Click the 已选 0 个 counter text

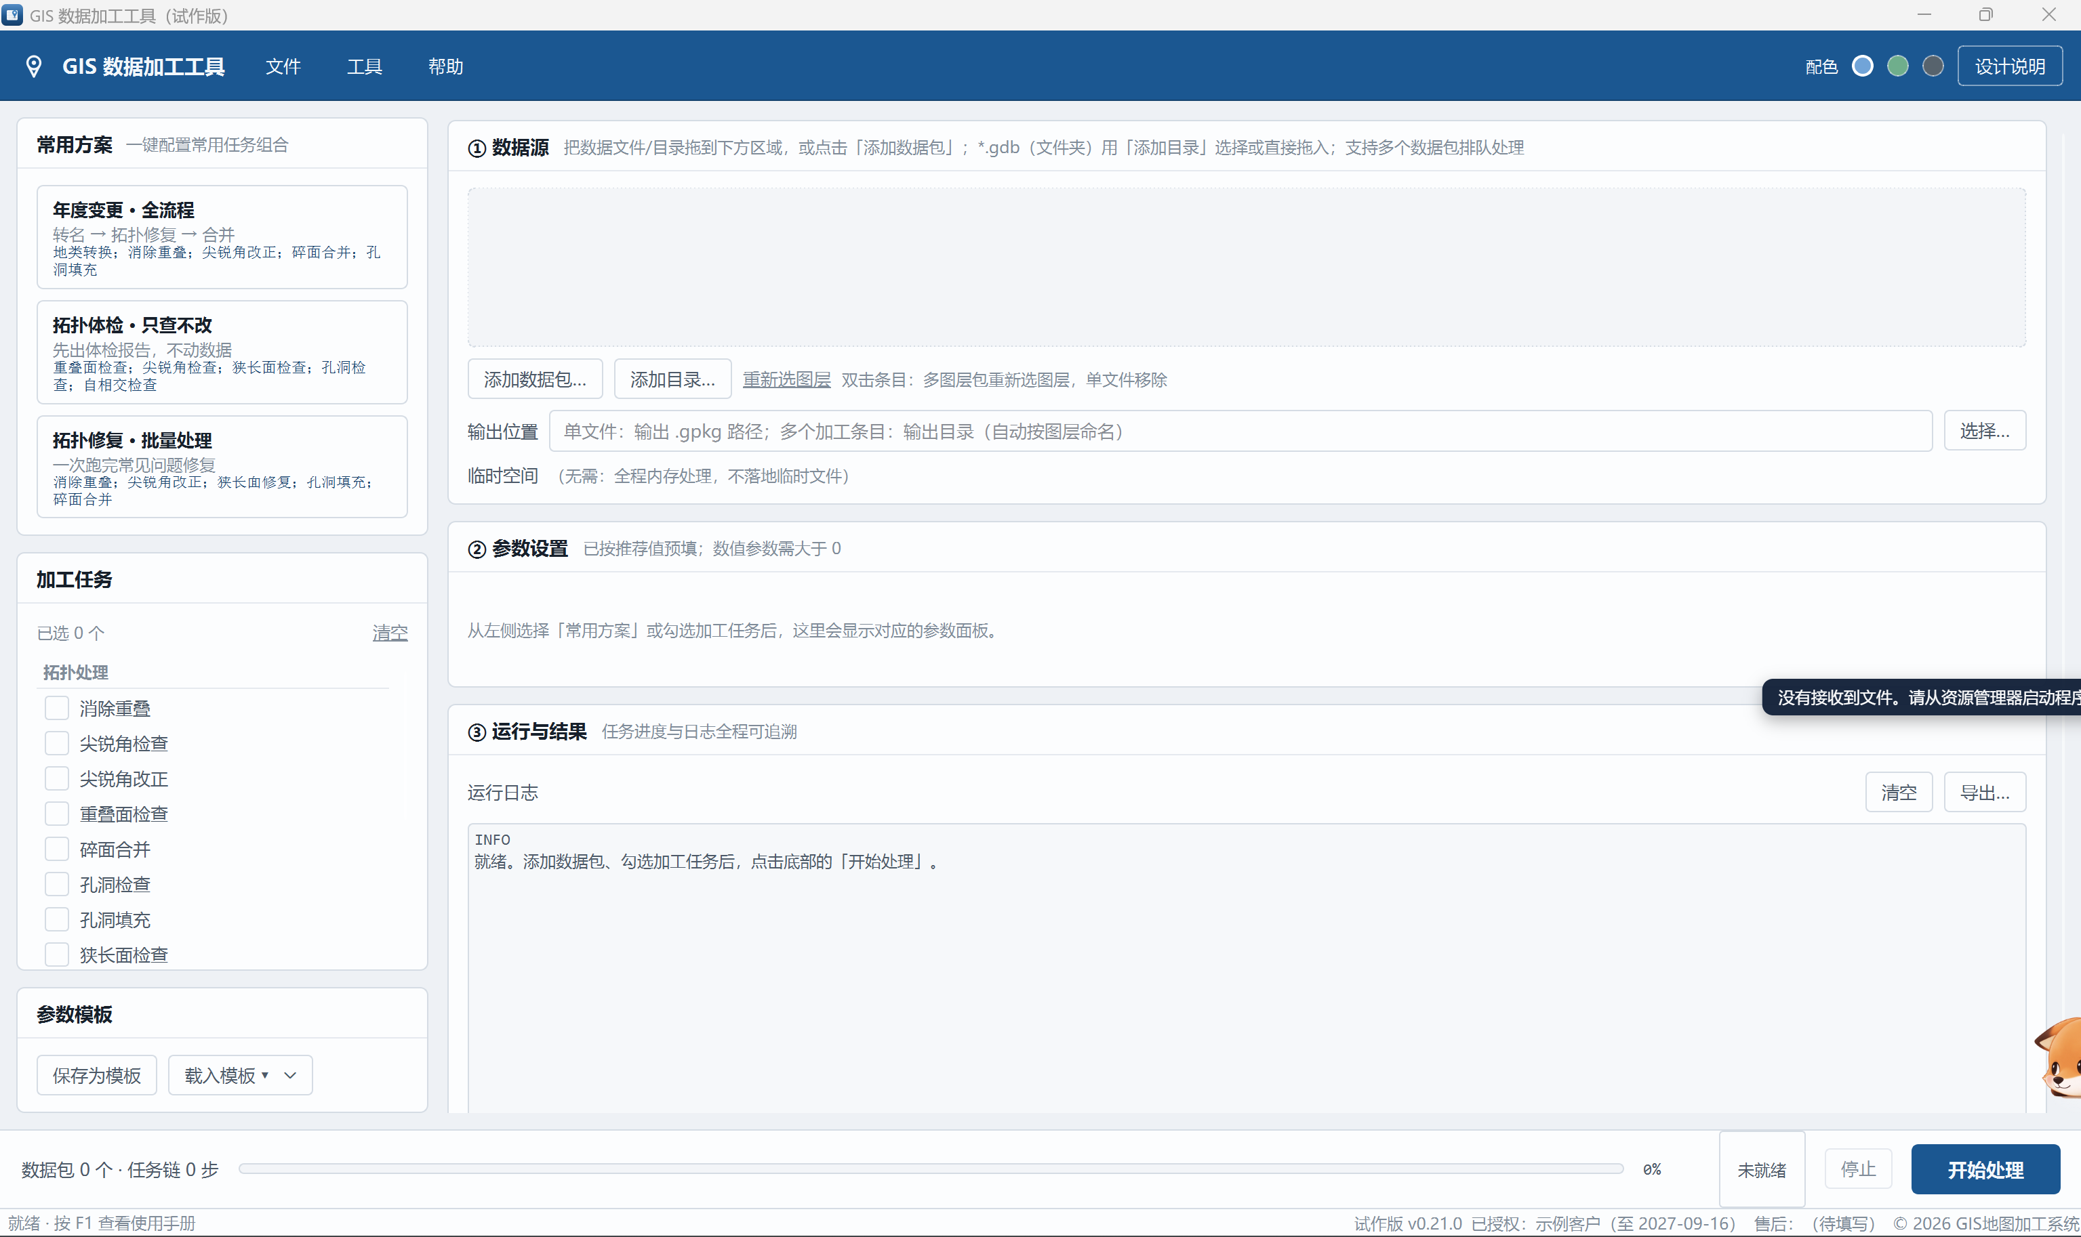coord(71,633)
